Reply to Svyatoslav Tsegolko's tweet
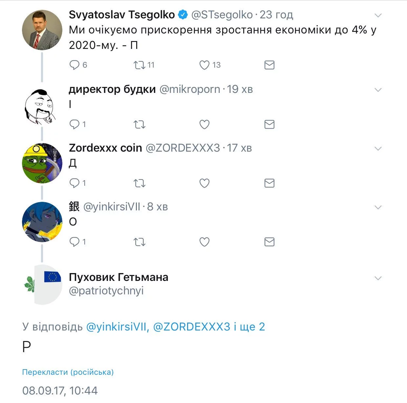Image resolution: width=407 pixels, height=403 pixels. click(x=75, y=65)
